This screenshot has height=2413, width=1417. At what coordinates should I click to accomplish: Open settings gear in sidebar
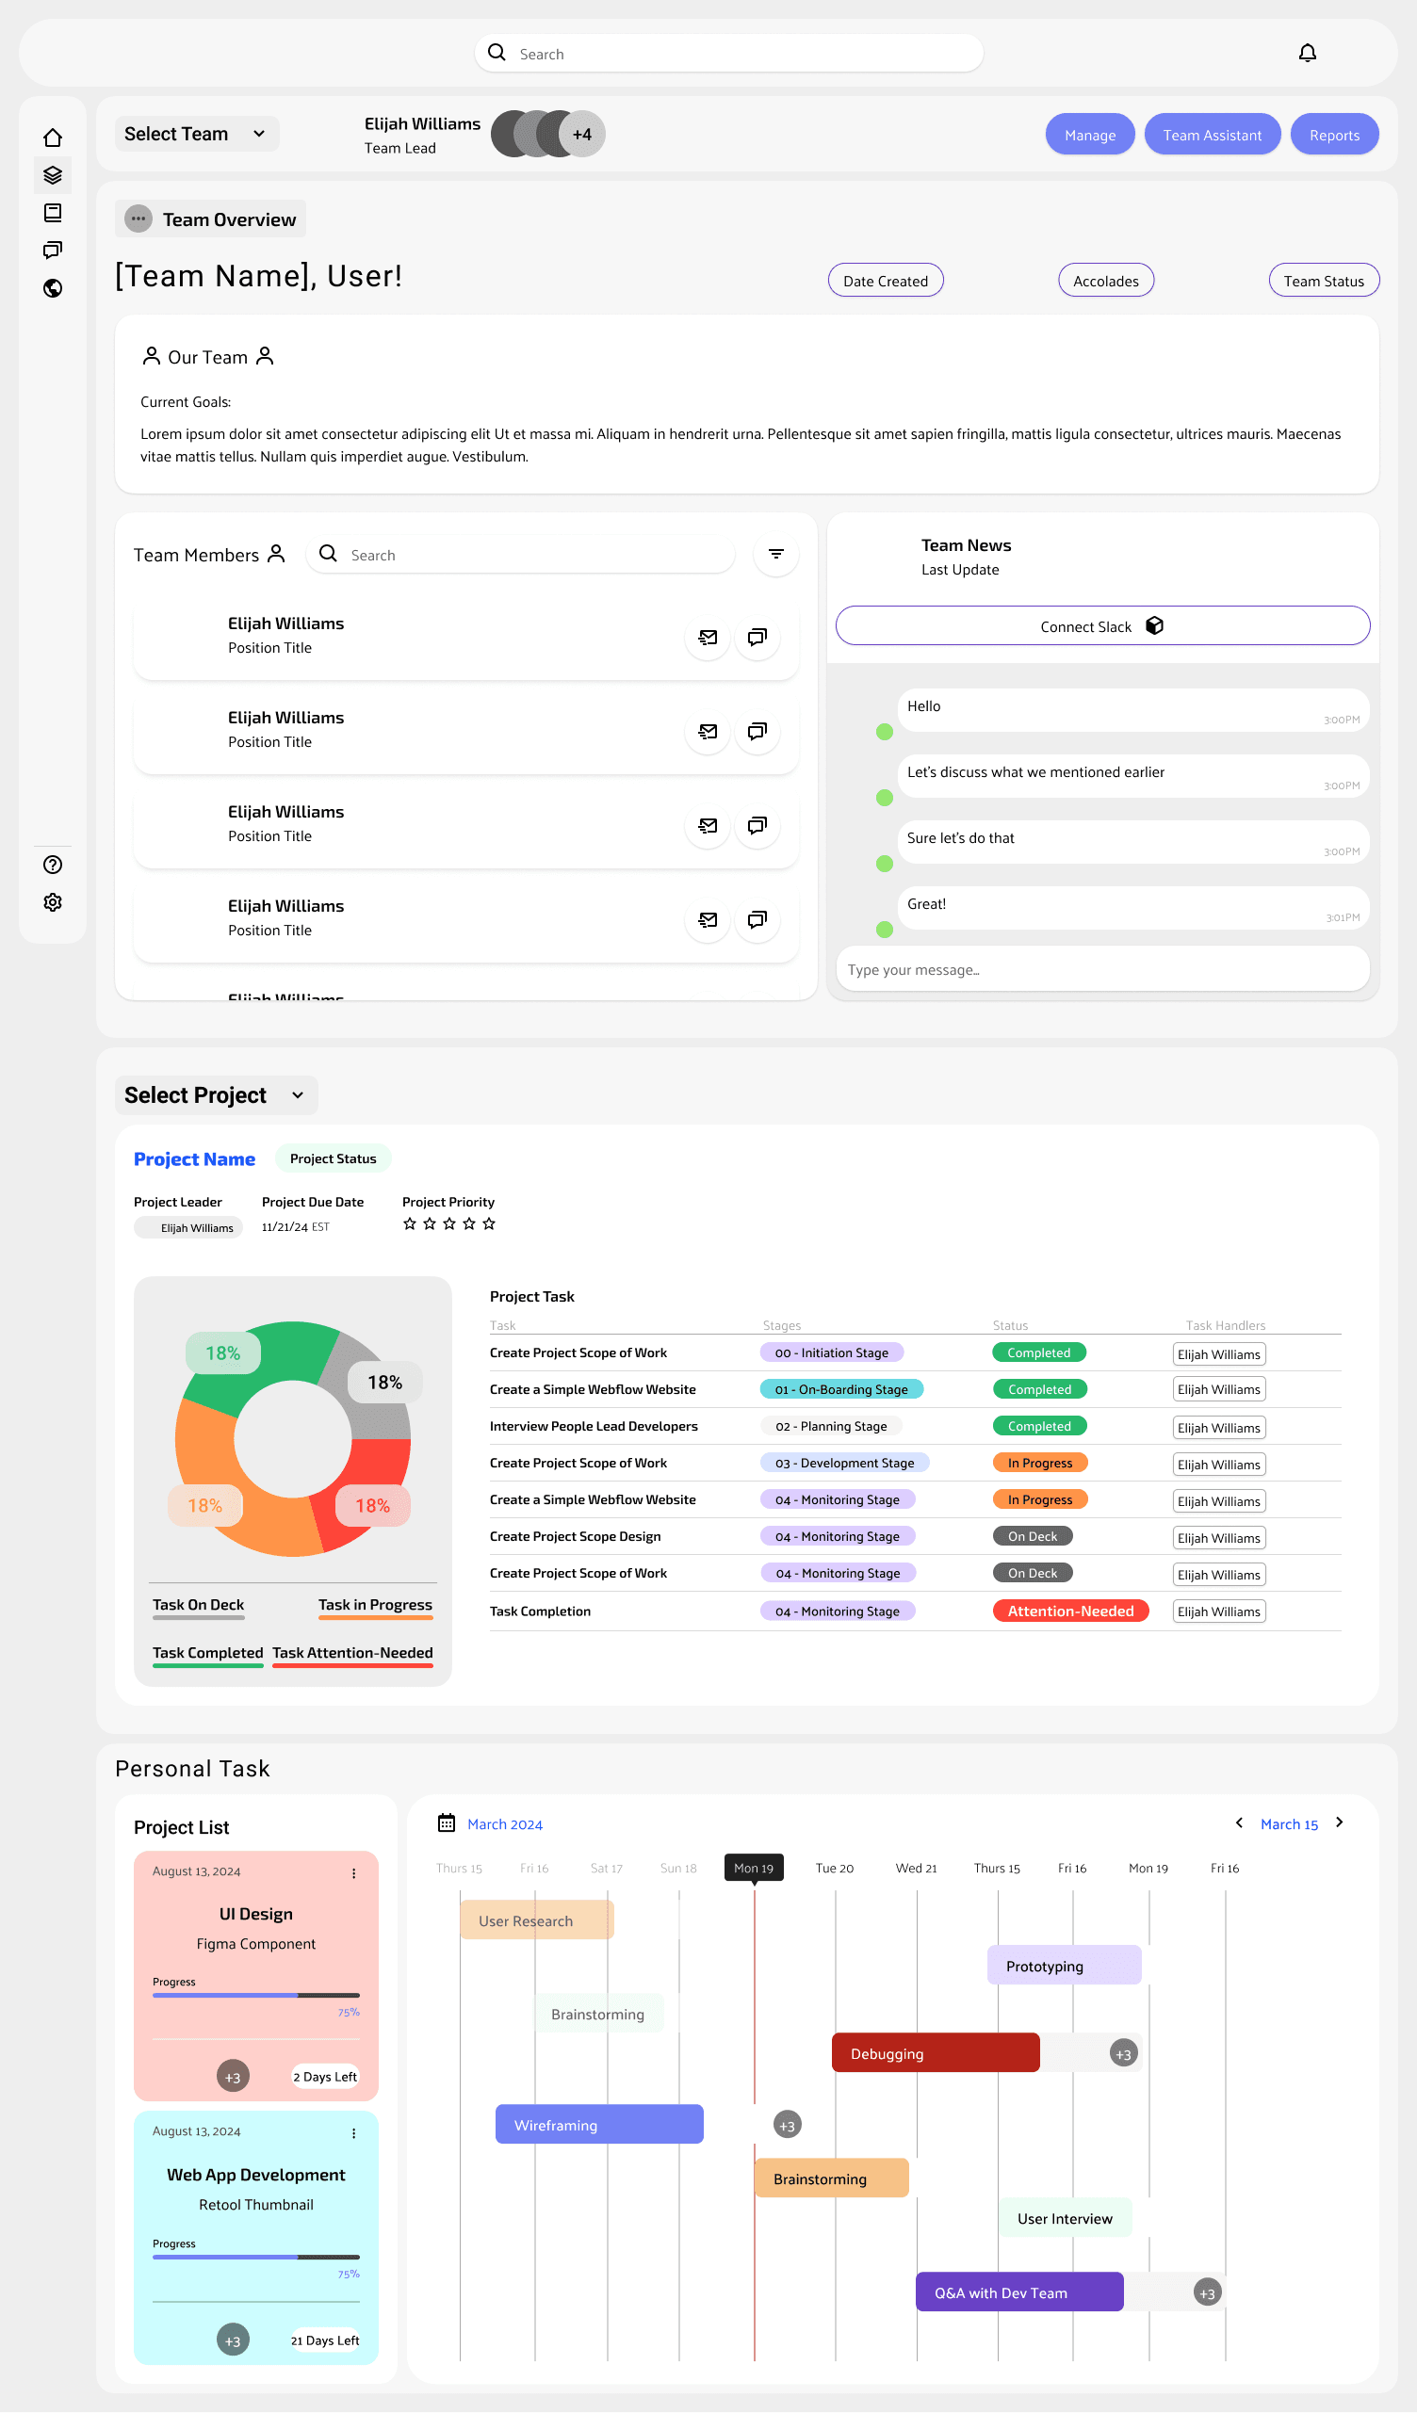coord(53,902)
